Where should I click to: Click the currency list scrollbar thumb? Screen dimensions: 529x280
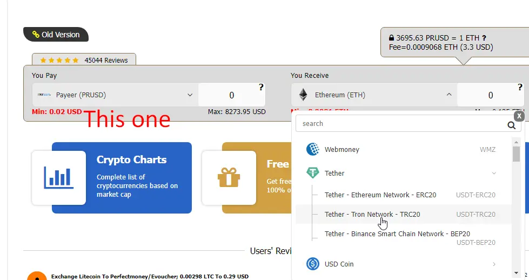516,154
